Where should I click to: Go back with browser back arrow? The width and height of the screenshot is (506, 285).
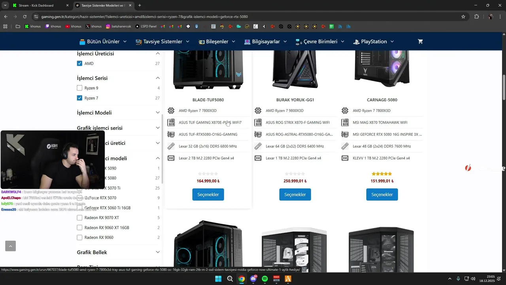coord(6,17)
